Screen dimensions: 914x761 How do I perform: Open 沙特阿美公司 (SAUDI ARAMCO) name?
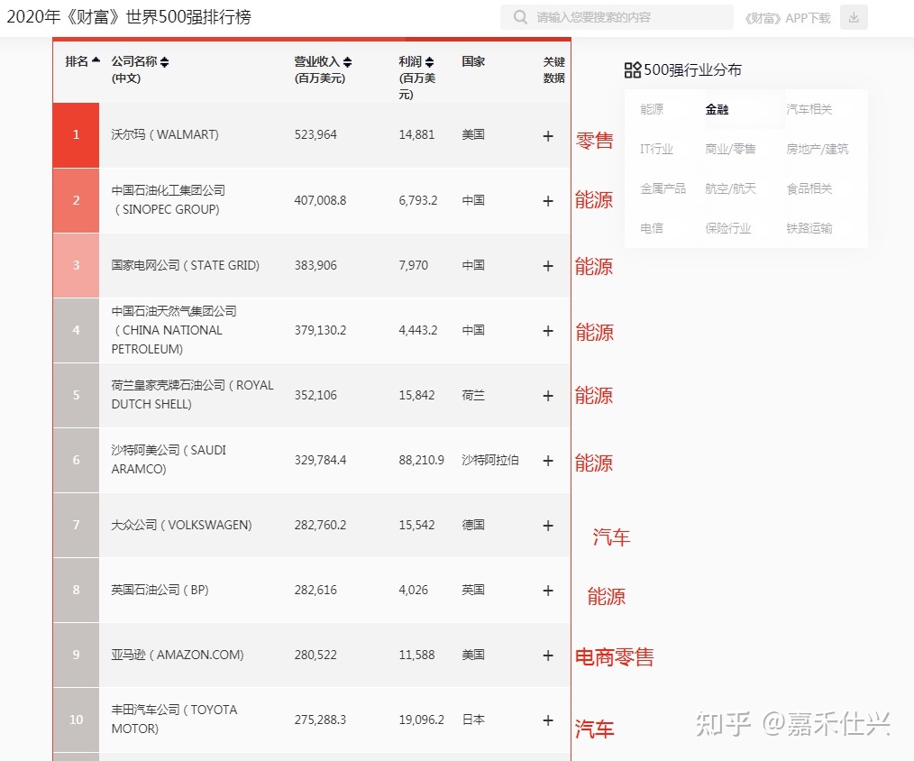[169, 460]
